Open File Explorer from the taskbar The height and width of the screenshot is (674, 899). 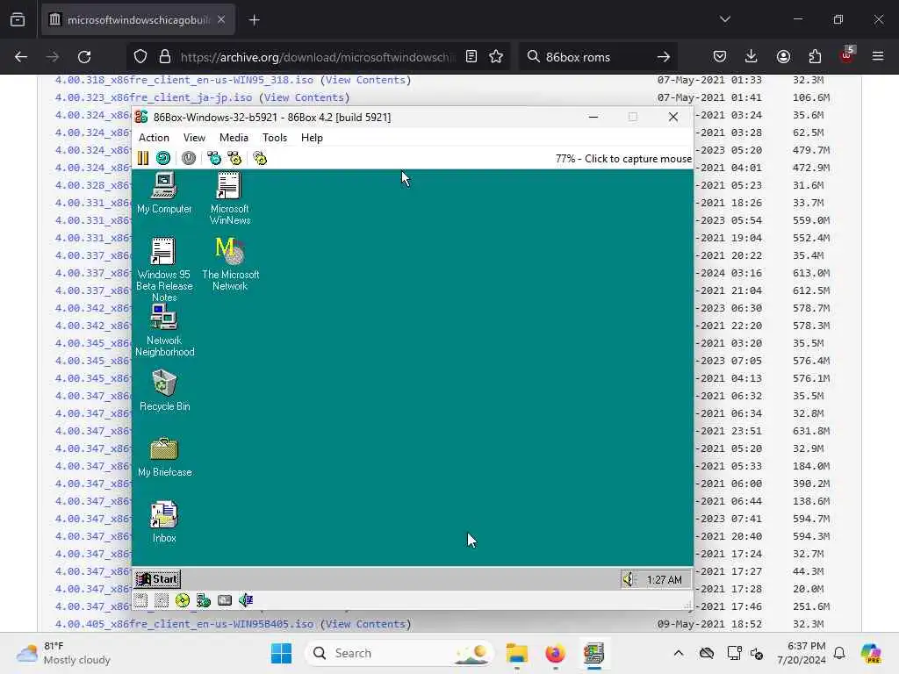click(516, 653)
